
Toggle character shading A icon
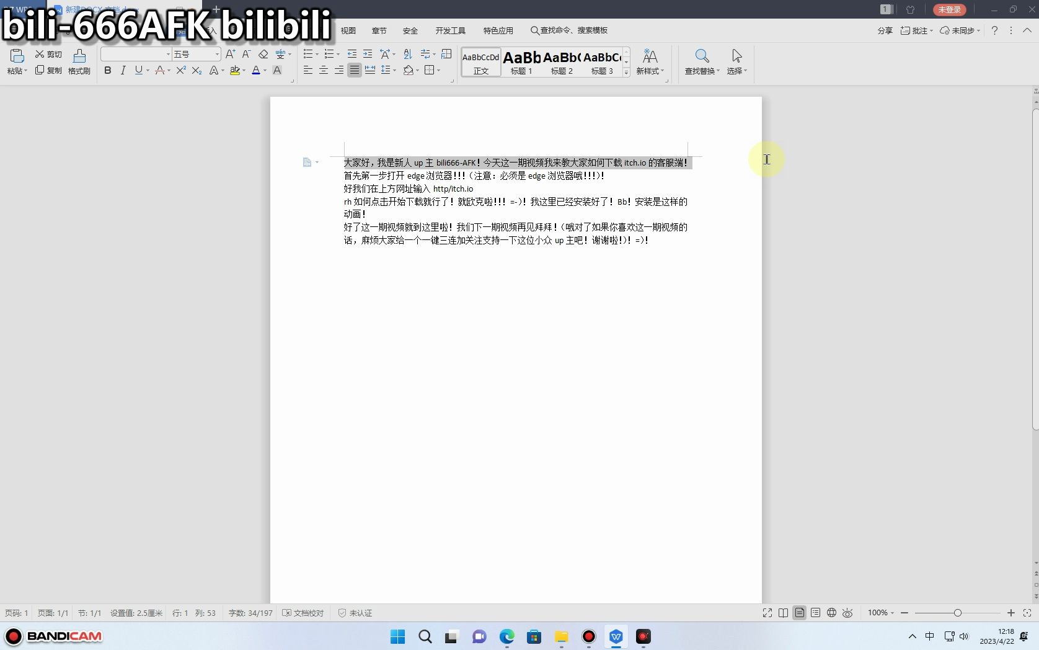(277, 71)
